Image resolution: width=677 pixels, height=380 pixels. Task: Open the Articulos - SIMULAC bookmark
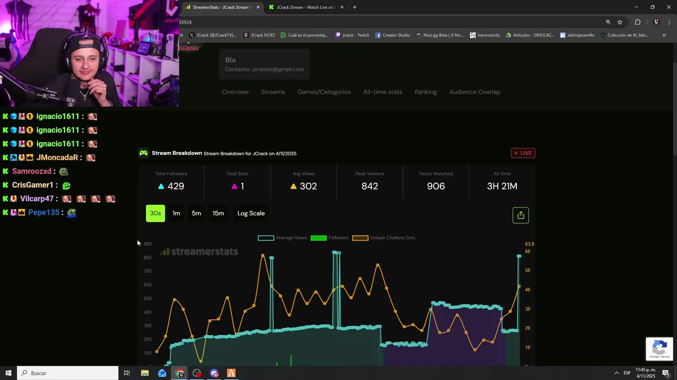tap(530, 35)
